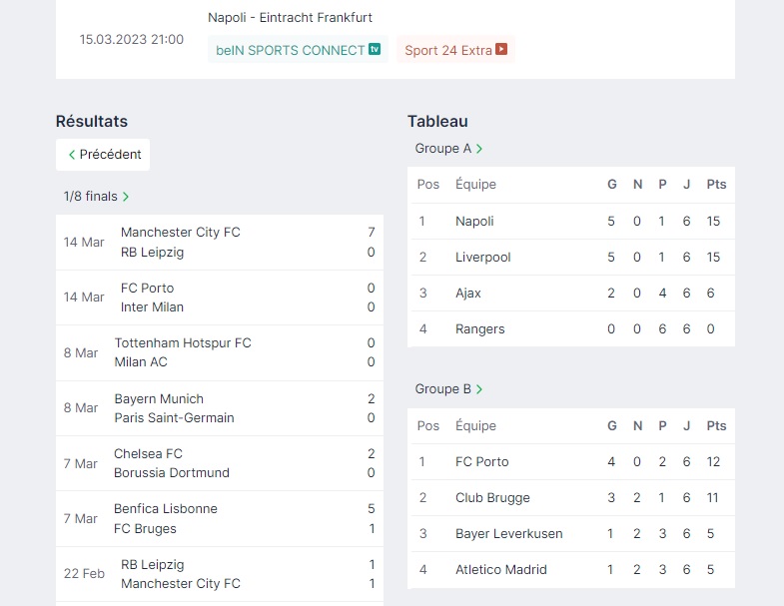Select Club Brugge in the Groupe B table
This screenshot has height=606, width=784.
pyautogui.click(x=492, y=498)
